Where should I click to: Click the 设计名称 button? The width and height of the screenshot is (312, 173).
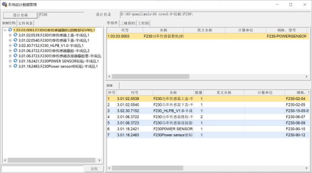(20, 15)
